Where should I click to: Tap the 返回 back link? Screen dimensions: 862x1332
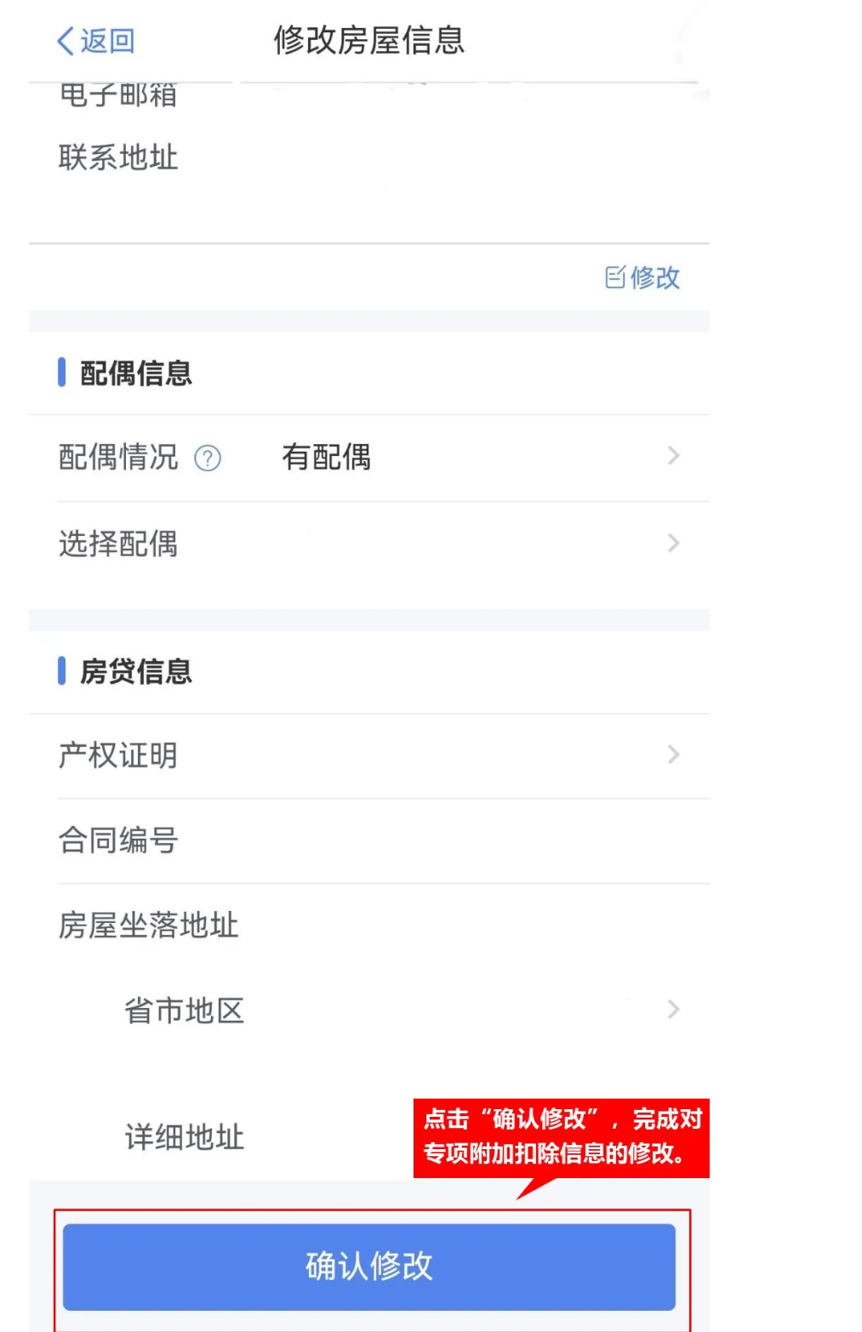[107, 41]
